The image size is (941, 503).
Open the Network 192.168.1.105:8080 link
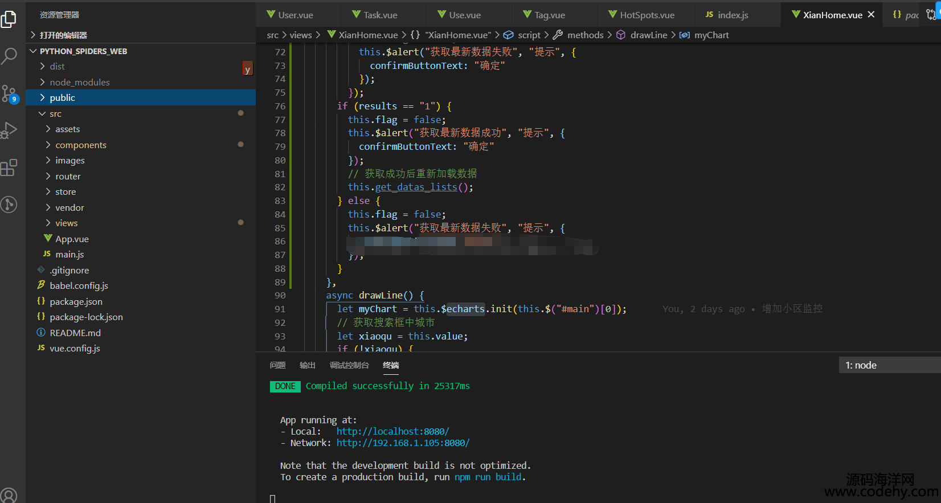point(403,443)
